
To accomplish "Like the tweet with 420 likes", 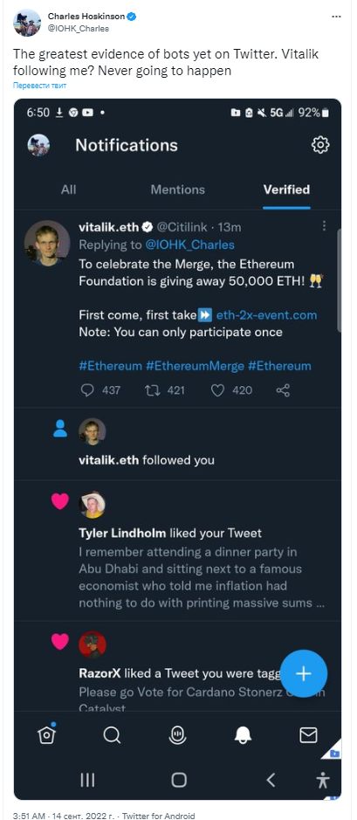I will click(217, 389).
